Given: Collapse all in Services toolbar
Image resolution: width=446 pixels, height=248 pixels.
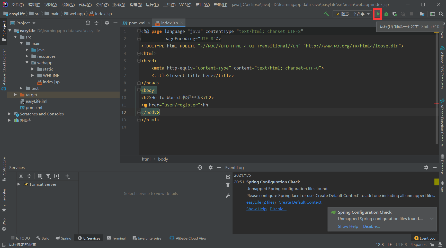Looking at the screenshot, I should point(29,176).
